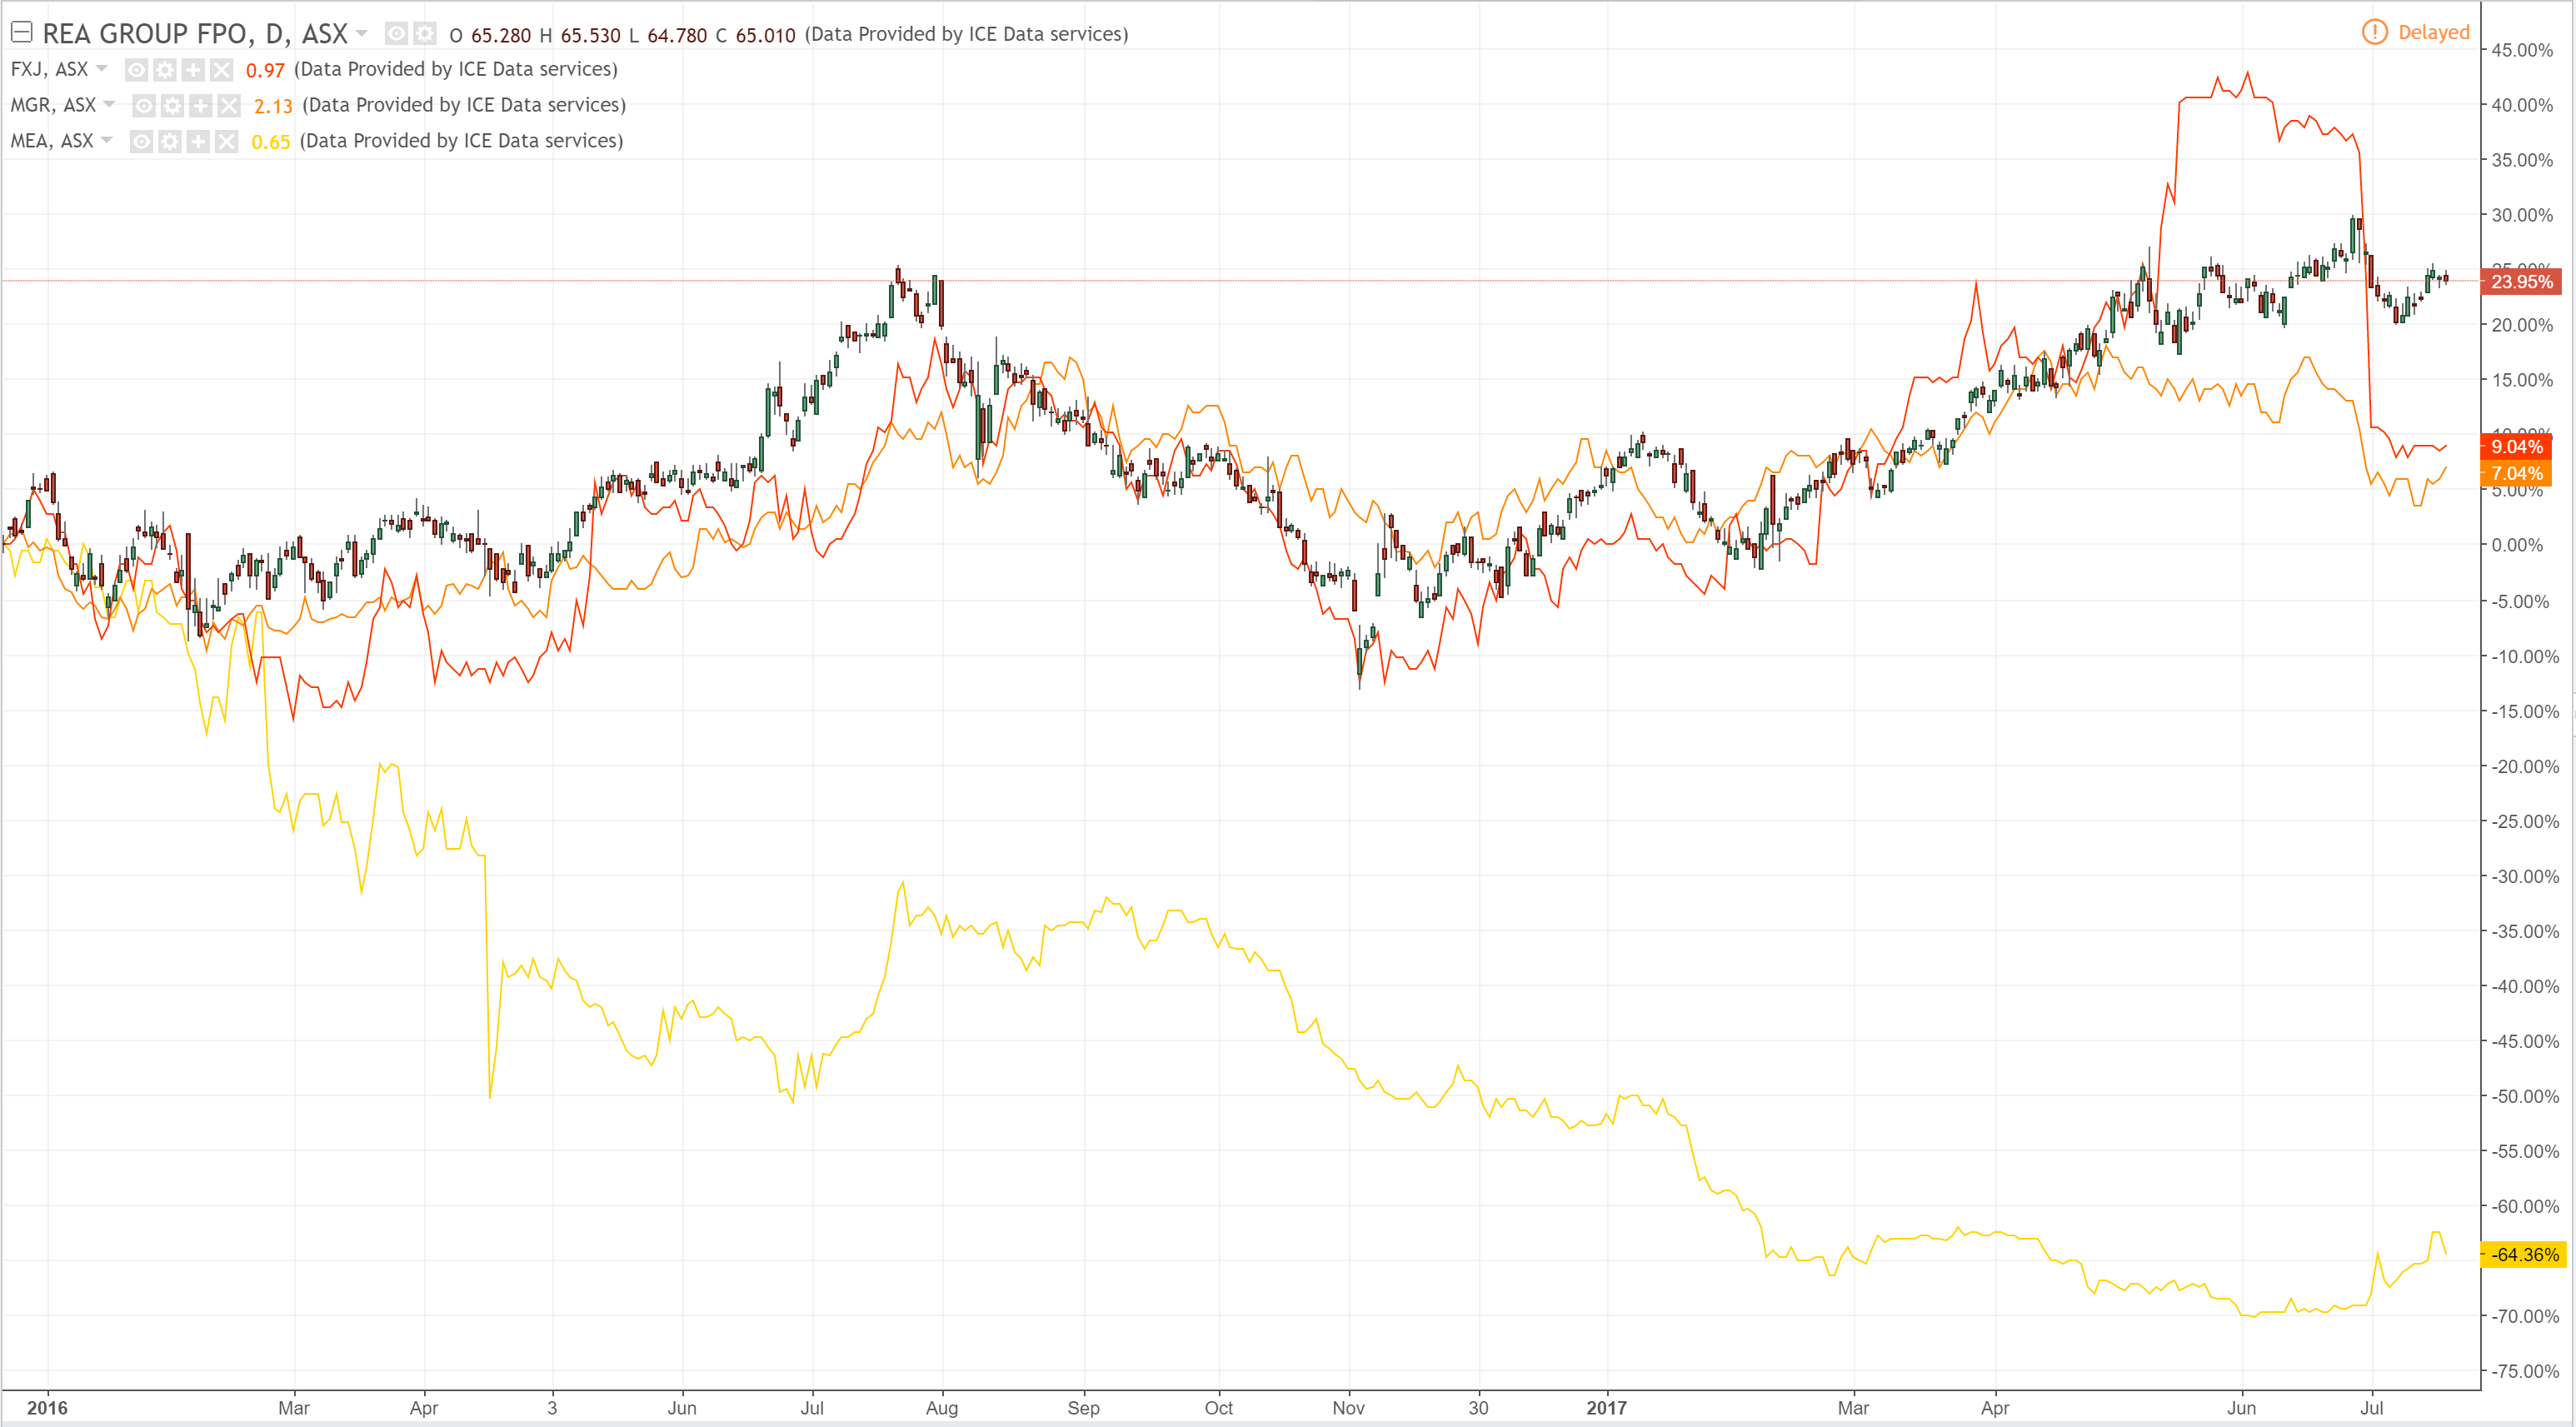
Task: Click the orange Delayed data indicator
Action: [2416, 32]
